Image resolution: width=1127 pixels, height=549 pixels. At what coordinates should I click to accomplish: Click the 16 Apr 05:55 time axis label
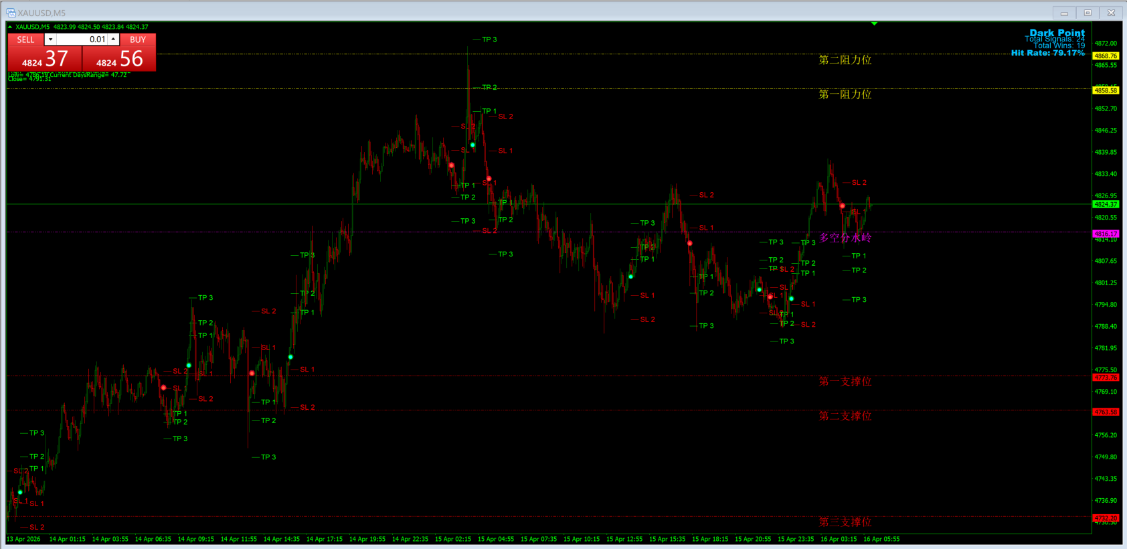pyautogui.click(x=881, y=539)
